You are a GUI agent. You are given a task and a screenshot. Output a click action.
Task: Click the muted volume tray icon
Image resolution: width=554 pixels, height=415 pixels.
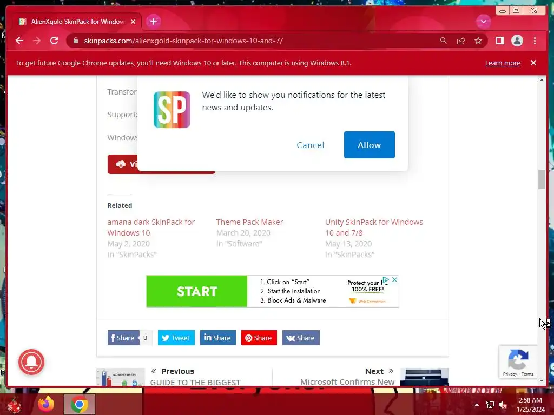(x=503, y=405)
